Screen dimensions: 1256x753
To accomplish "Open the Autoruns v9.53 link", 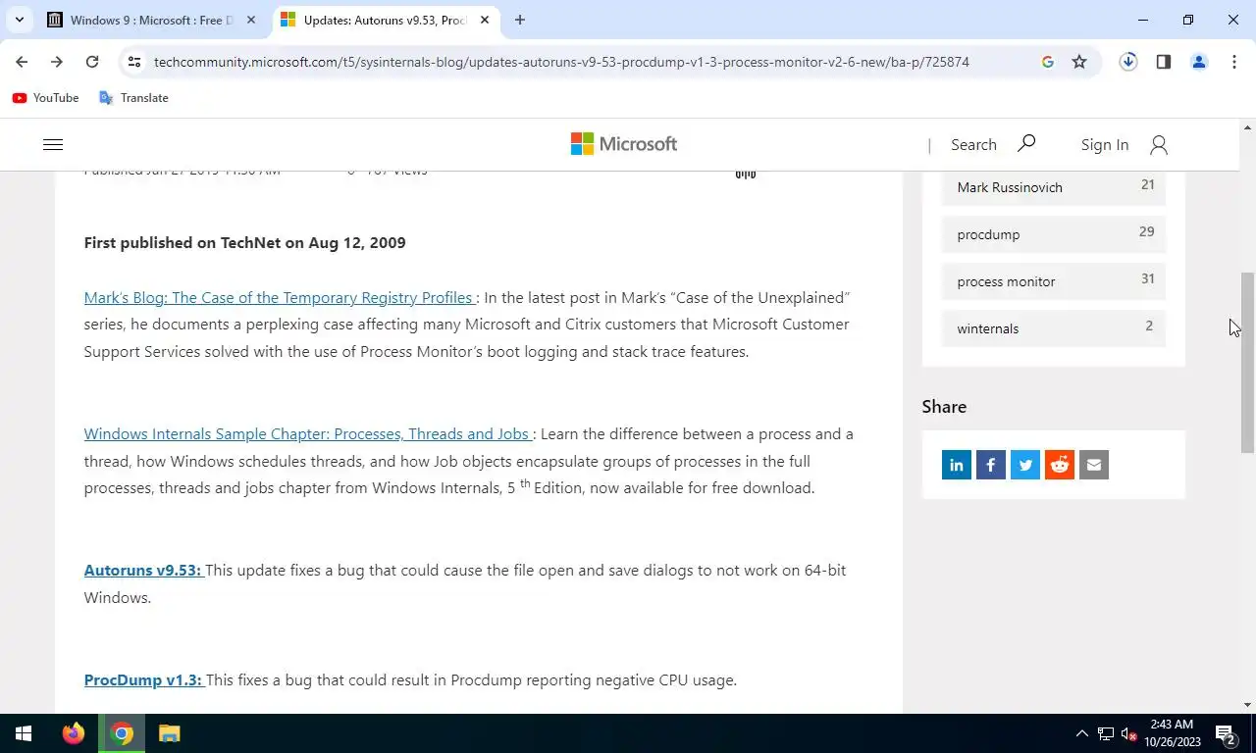I will tap(143, 570).
